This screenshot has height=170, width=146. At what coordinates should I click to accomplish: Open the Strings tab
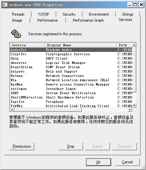tap(128, 14)
